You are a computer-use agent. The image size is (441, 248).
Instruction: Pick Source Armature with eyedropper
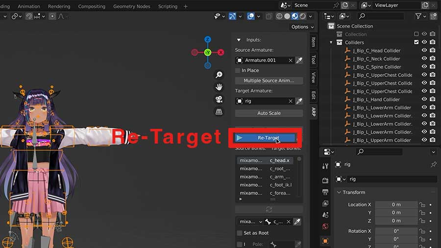(x=299, y=60)
